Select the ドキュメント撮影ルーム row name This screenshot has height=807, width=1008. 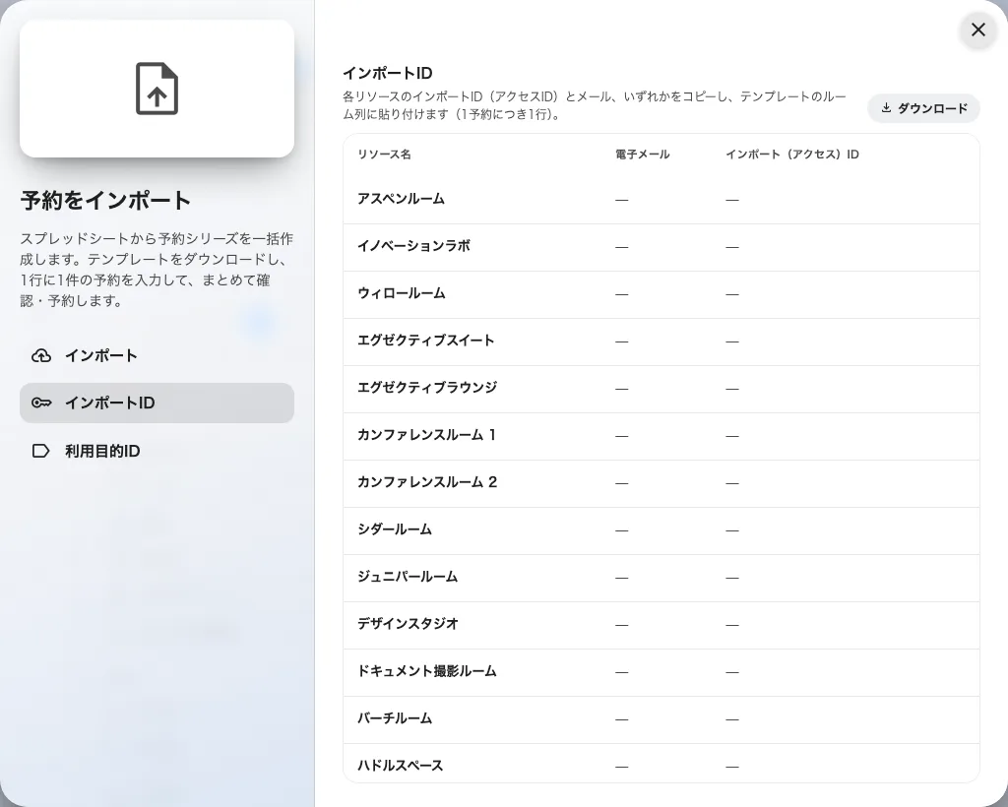point(427,671)
